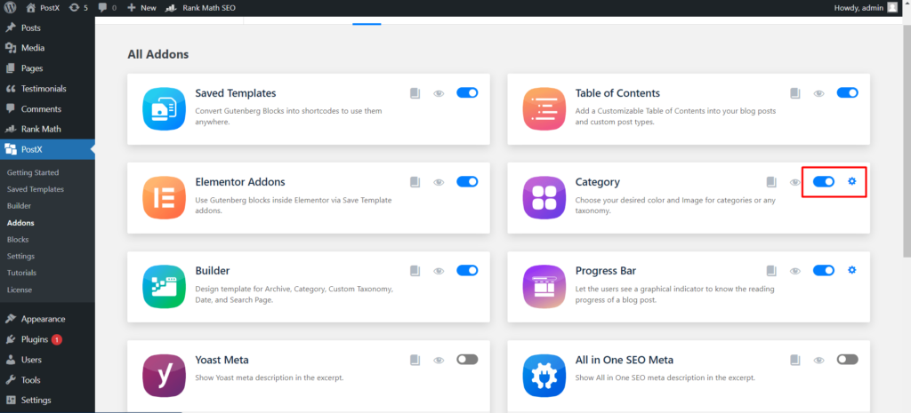Click the Elementor Addons icon

[164, 197]
